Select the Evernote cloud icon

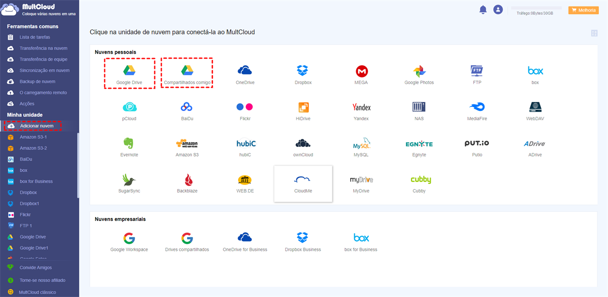[x=130, y=143]
